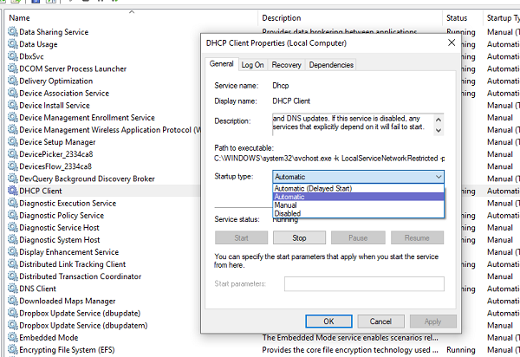This screenshot has height=357, width=520.
Task: Click the Encrypting File System (EFS) icon
Action: 13,350
